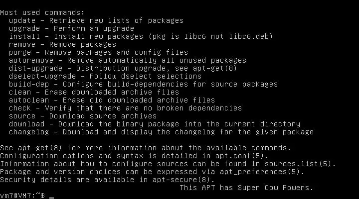
Task: Click the "purge" command name
Action: click(20, 52)
